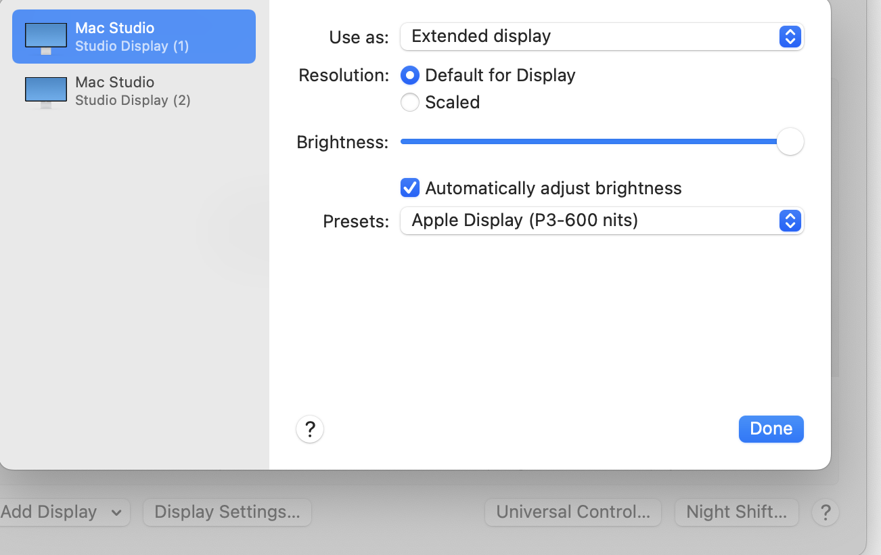
Task: Select Mac Studio Studio Display (1) item
Action: point(133,37)
